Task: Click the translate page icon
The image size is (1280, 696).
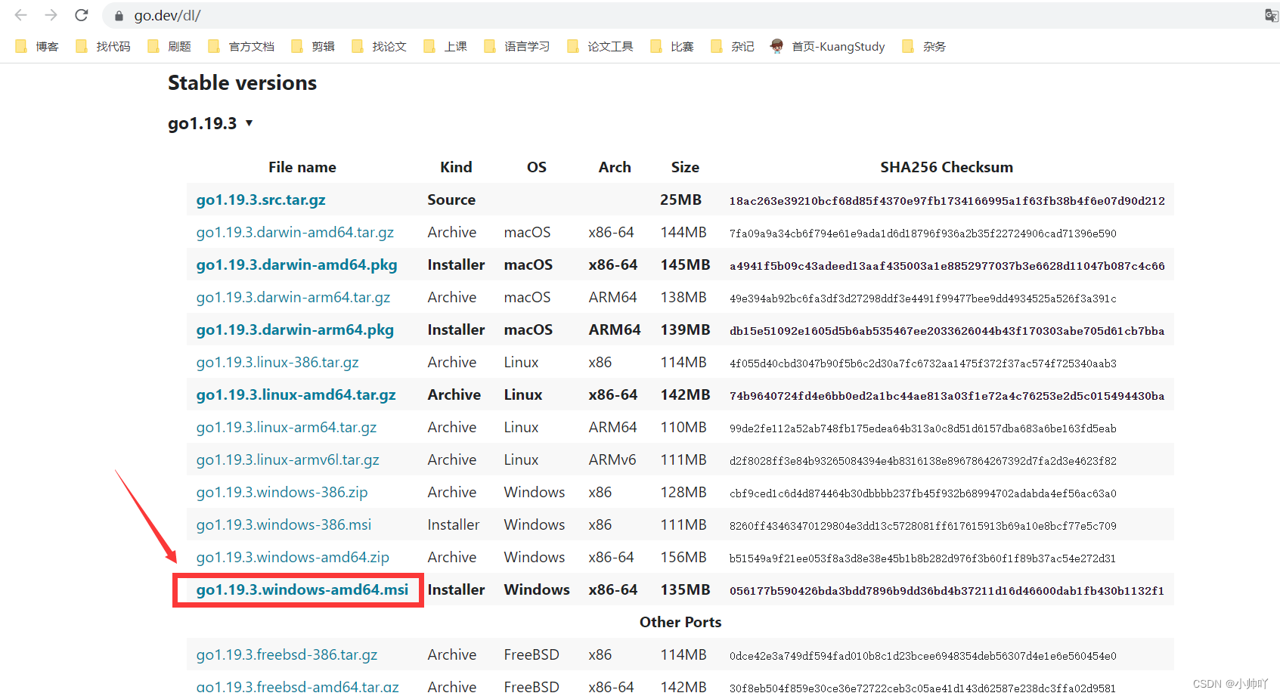Action: [x=1271, y=15]
